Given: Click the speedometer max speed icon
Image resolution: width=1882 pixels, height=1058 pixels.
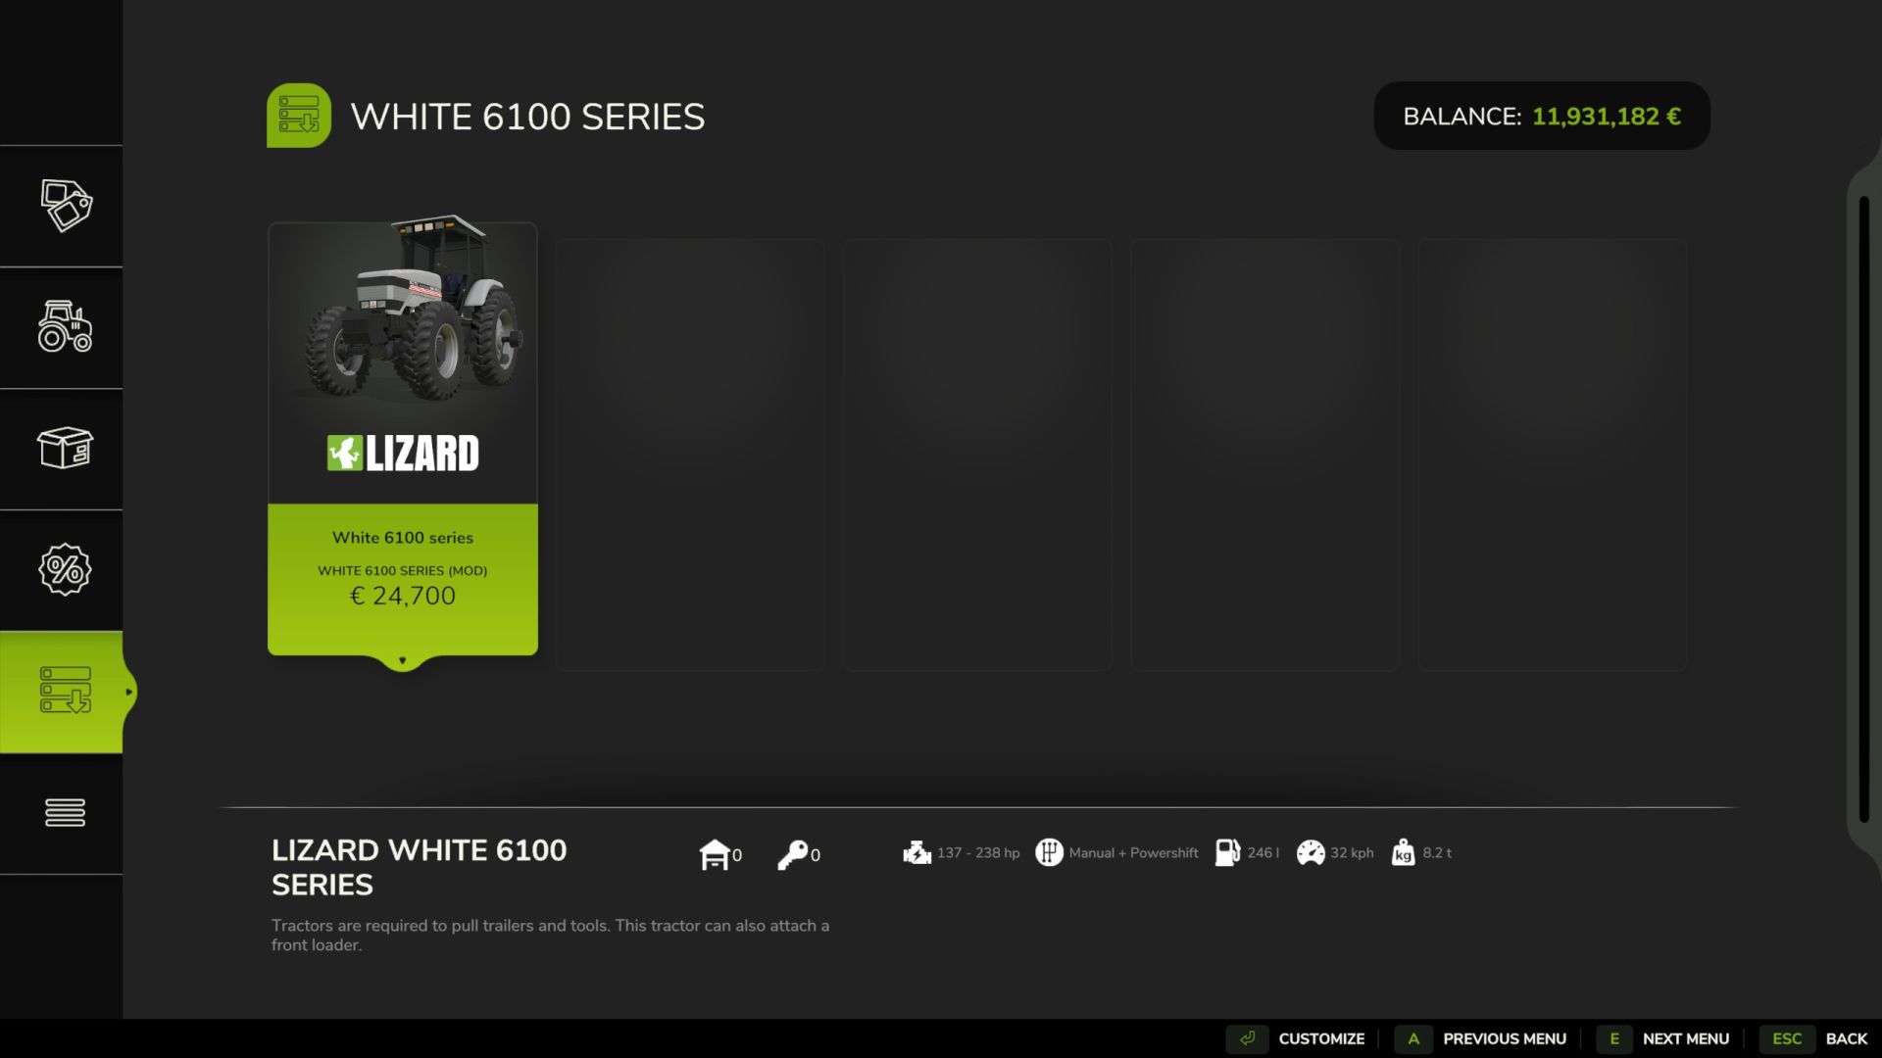Looking at the screenshot, I should (x=1311, y=853).
